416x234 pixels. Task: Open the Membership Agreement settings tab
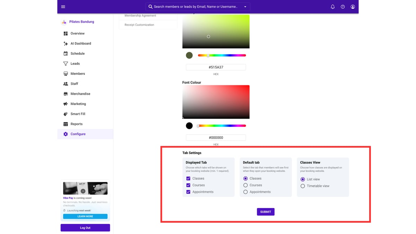(140, 15)
